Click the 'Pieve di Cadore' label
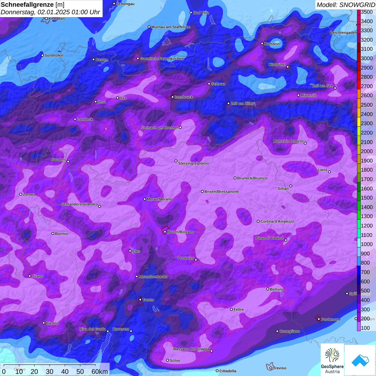 coord(270,238)
